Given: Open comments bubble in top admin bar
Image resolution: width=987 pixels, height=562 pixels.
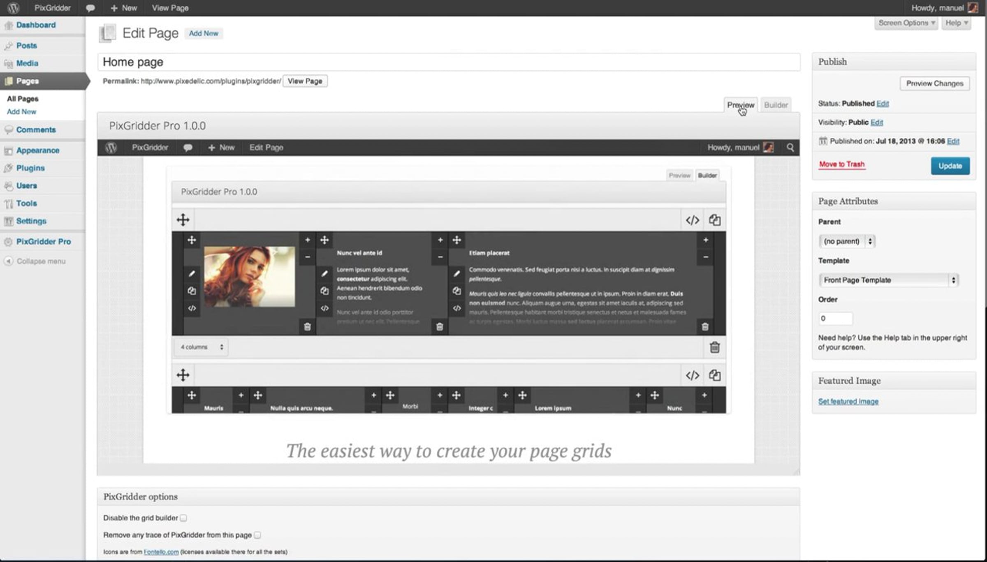Looking at the screenshot, I should coord(90,8).
